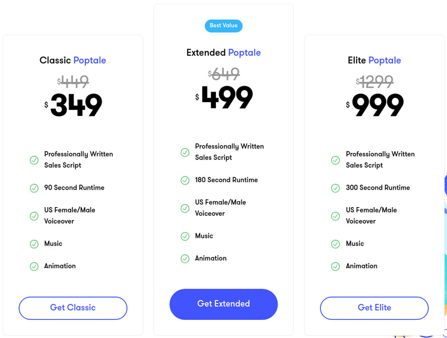Click the $349 Classic price

click(73, 105)
